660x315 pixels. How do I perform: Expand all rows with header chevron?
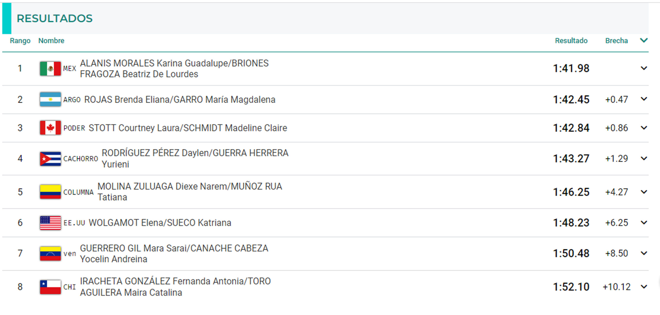644,41
